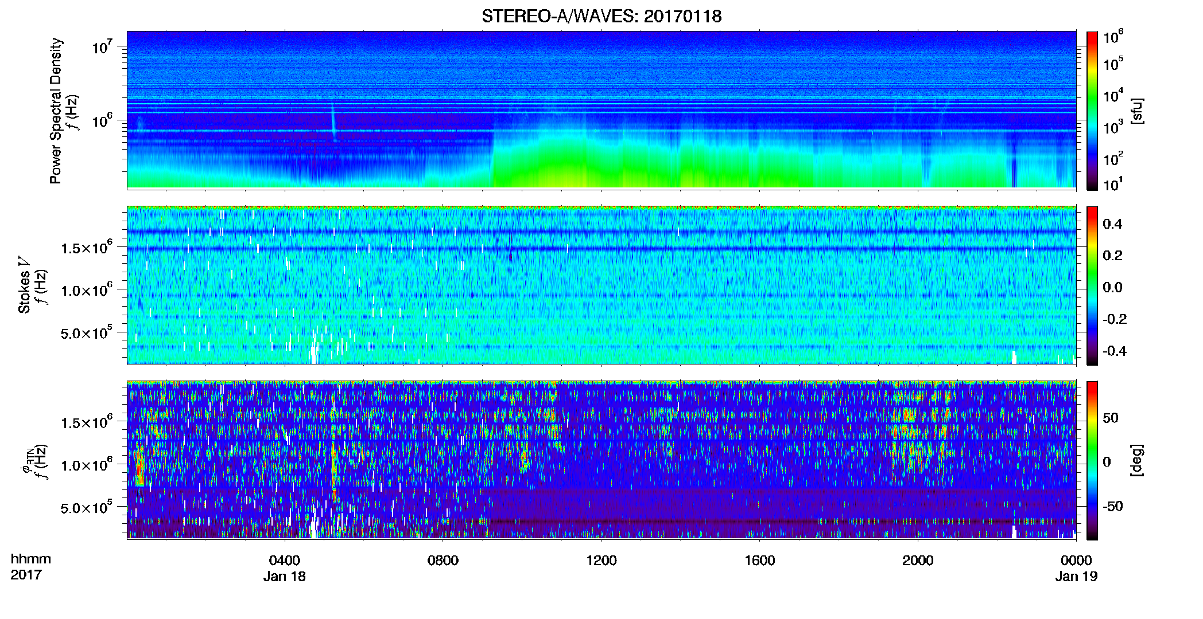Click 5.0×10^5 tick of the Stokes V panel
This screenshot has height=619, width=1203.
click(87, 332)
